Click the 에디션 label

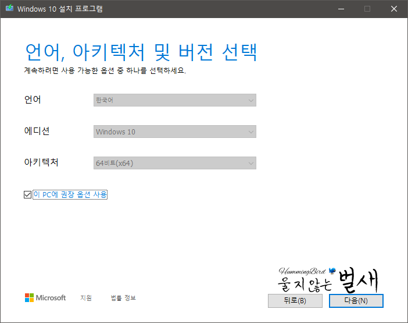pos(37,131)
